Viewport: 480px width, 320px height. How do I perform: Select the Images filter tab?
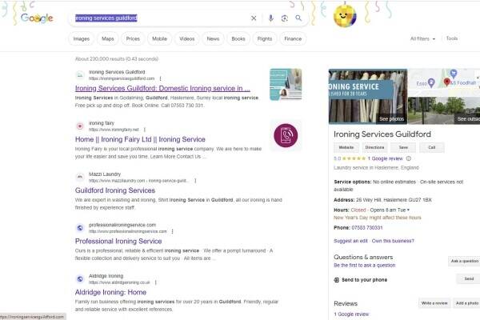tap(82, 39)
